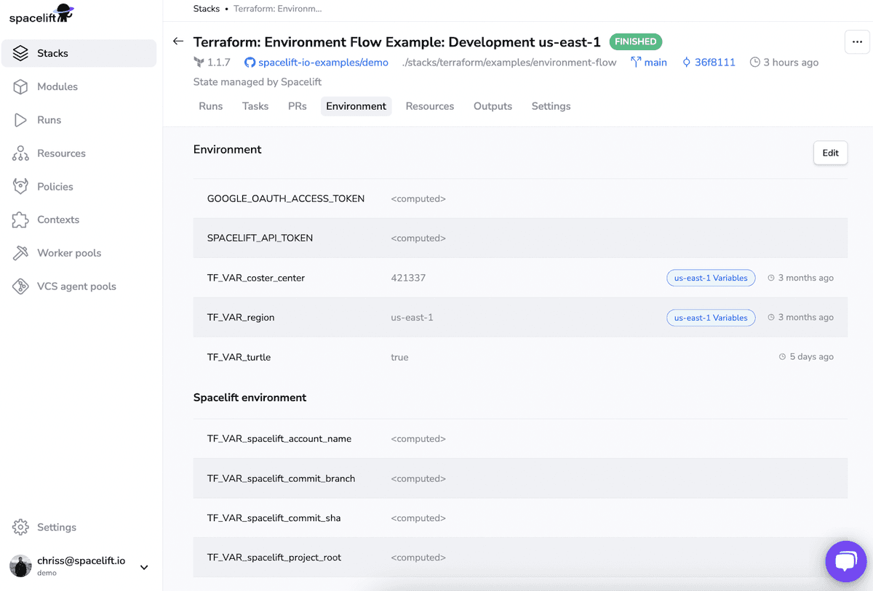873x591 pixels.
Task: Open the chat support bubble
Action: click(x=845, y=561)
